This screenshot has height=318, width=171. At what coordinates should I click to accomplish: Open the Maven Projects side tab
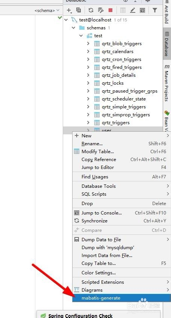167,83
